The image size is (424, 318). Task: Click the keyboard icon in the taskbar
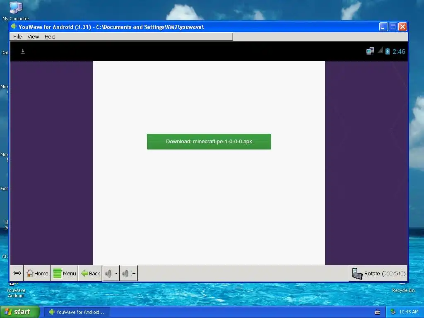tap(378, 312)
